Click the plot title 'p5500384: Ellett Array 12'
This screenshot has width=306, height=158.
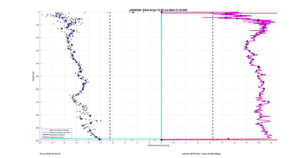[145, 10]
